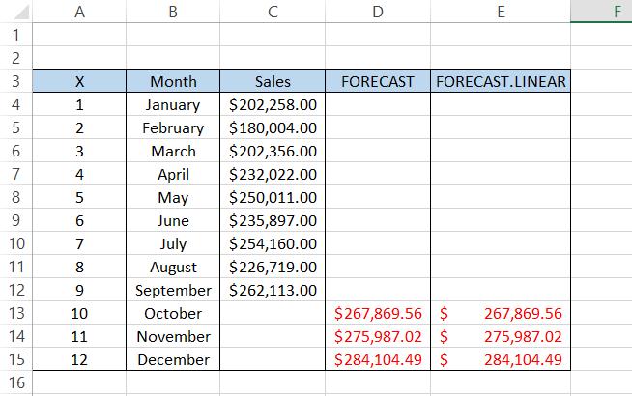This screenshot has height=396, width=632.
Task: Click the Month header cell
Action: click(x=173, y=81)
